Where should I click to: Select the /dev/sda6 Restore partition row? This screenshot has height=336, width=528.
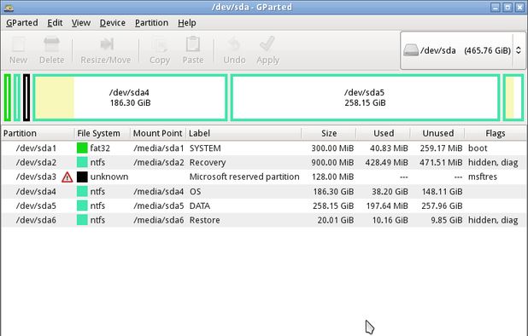point(264,220)
